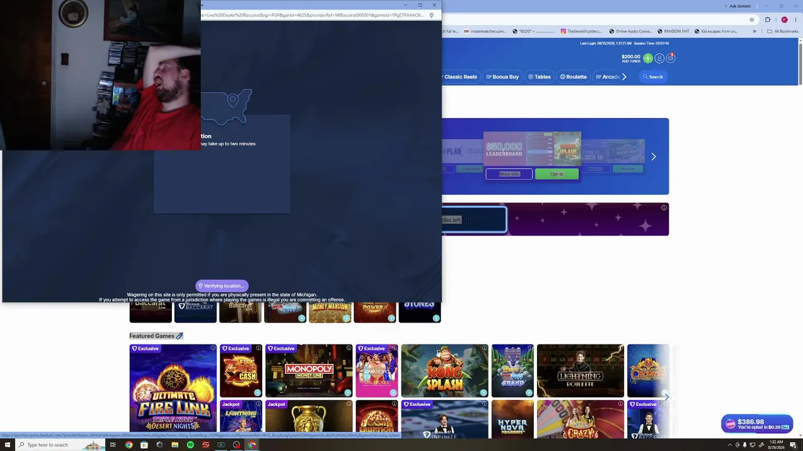The image size is (803, 451).
Task: Click the green Add Funds plus icon
Action: (x=648, y=58)
